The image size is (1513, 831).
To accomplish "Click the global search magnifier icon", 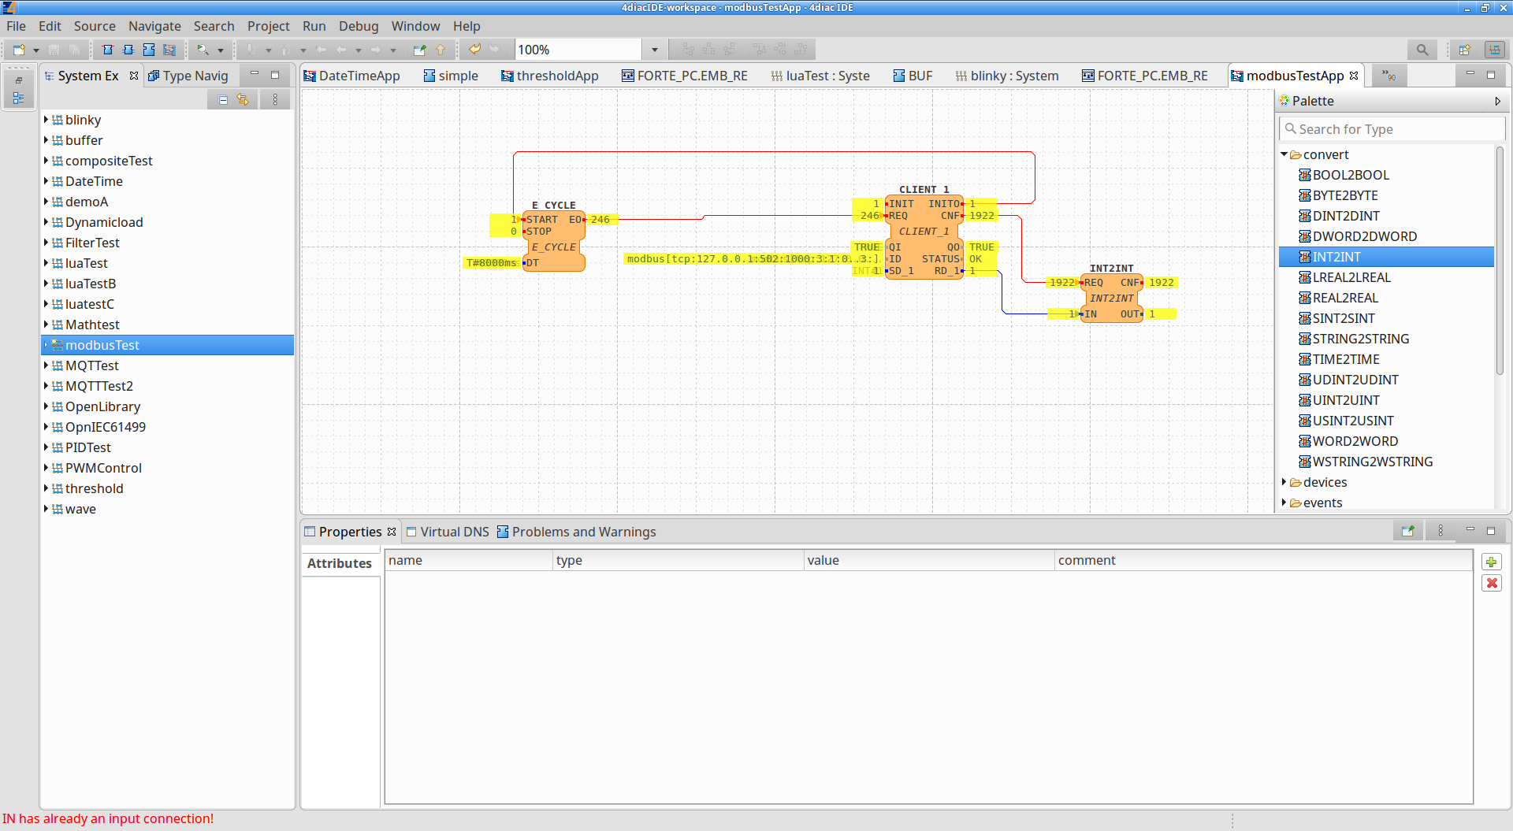I will (1422, 50).
